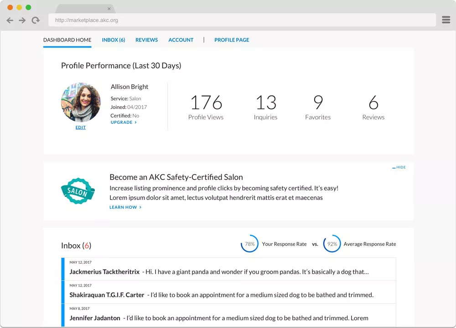The height and width of the screenshot is (328, 456).
Task: Click the browser forward arrow
Action: click(22, 20)
